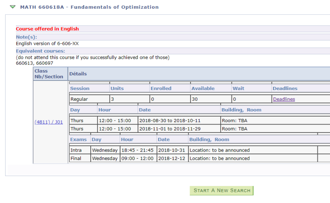The image size is (330, 203).
Task: Select the Enrolled column header
Action: (161, 88)
